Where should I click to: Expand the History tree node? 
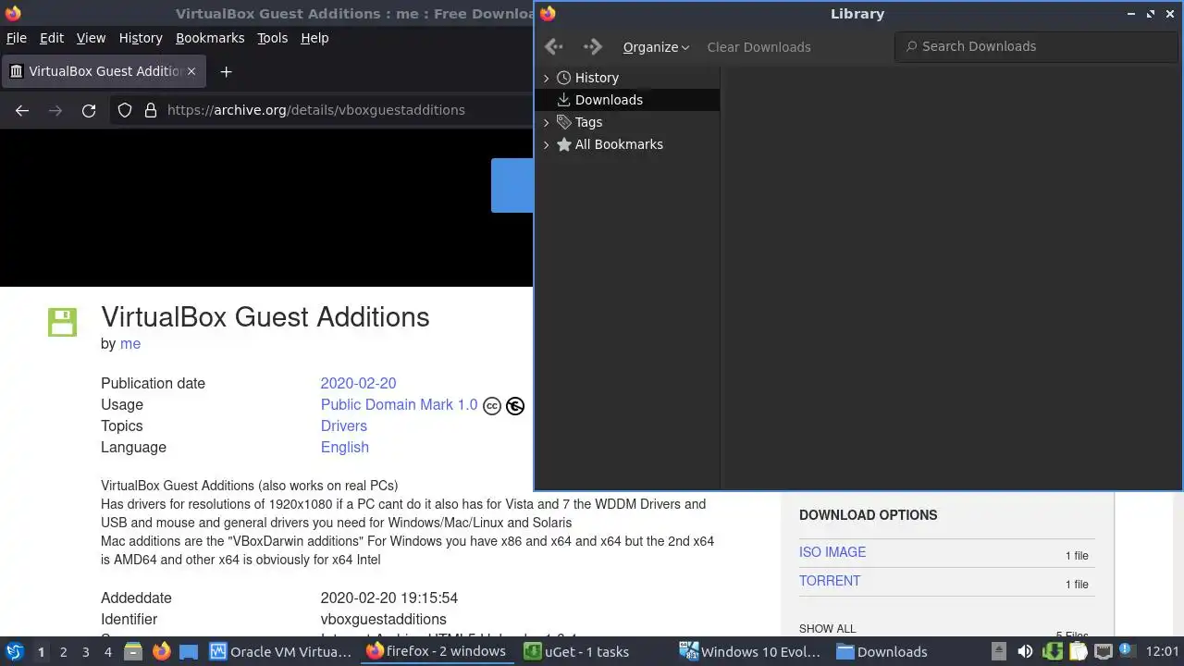[546, 78]
